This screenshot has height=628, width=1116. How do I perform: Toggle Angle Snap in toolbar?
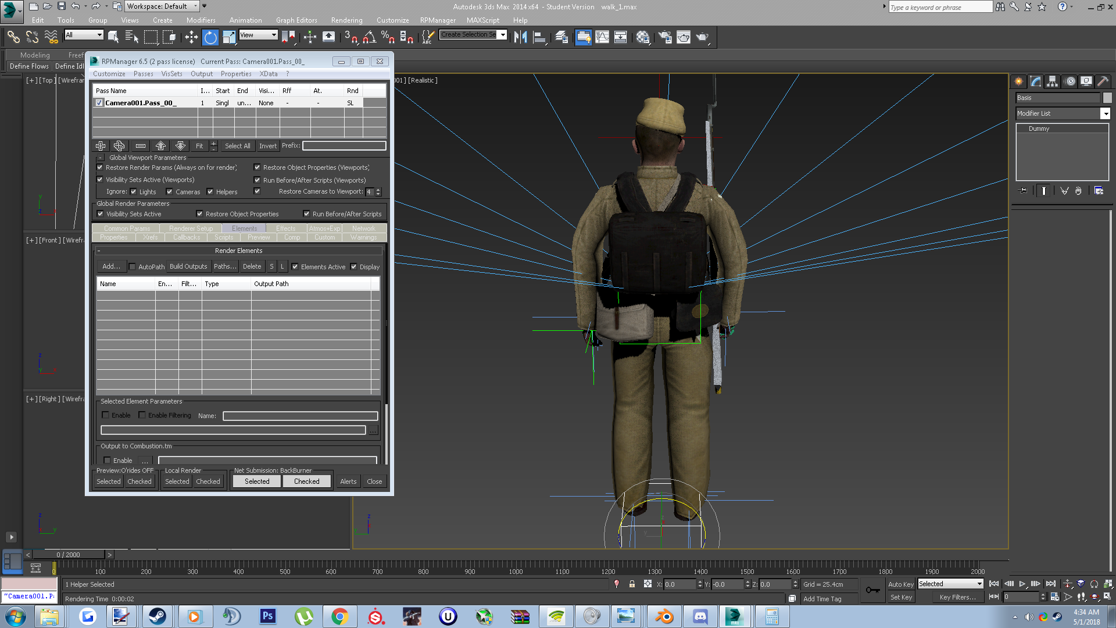click(x=369, y=37)
